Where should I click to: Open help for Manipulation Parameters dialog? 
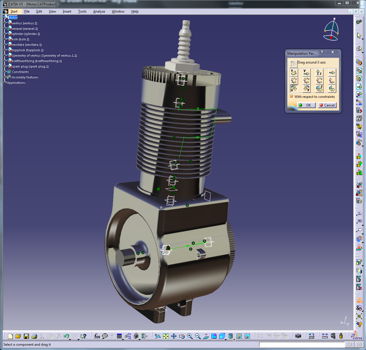(x=322, y=52)
